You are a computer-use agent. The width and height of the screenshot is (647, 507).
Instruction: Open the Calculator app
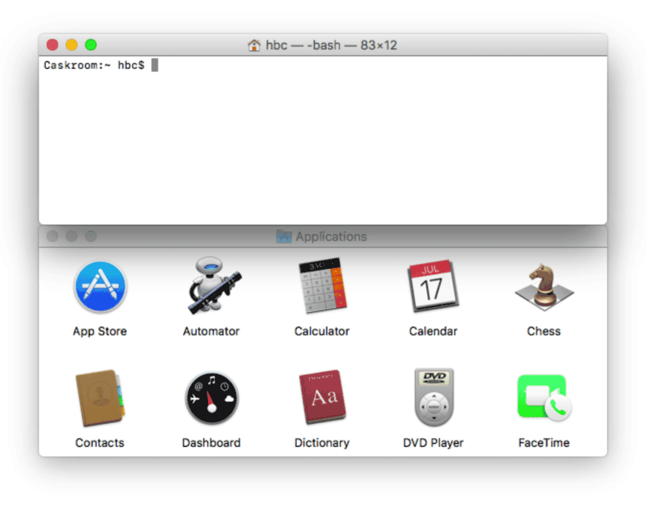(322, 287)
